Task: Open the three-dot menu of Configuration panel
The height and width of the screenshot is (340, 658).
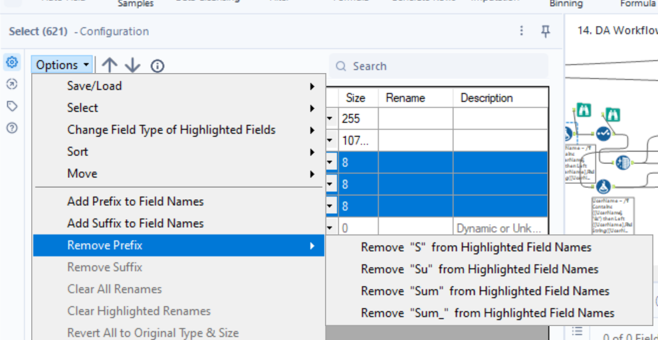Action: 521,31
